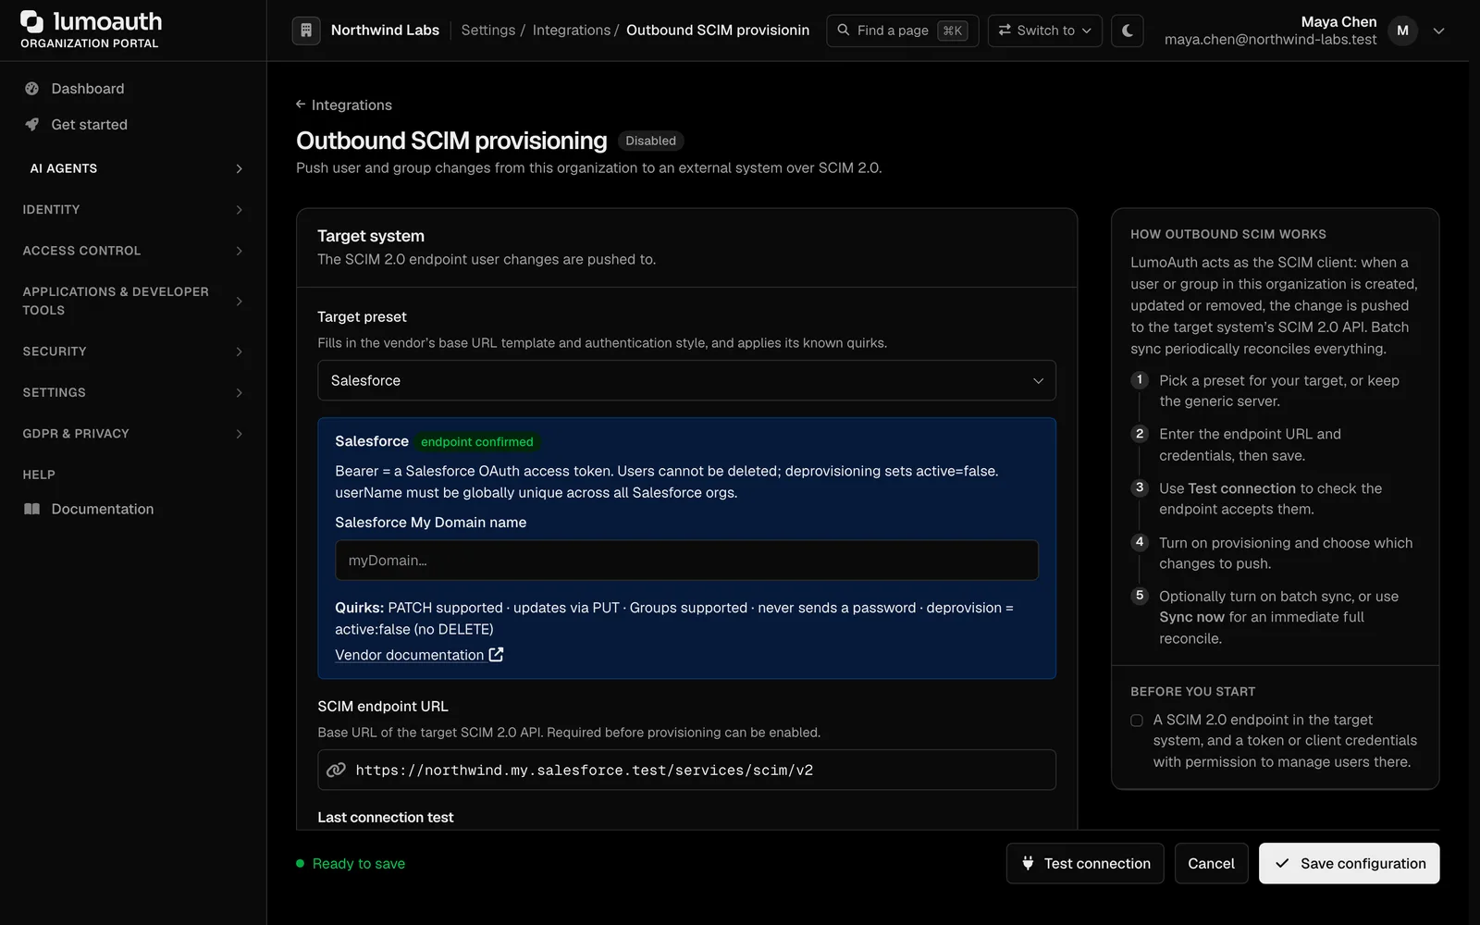This screenshot has height=925, width=1480.
Task: Open the Find a page search box
Action: (902, 31)
